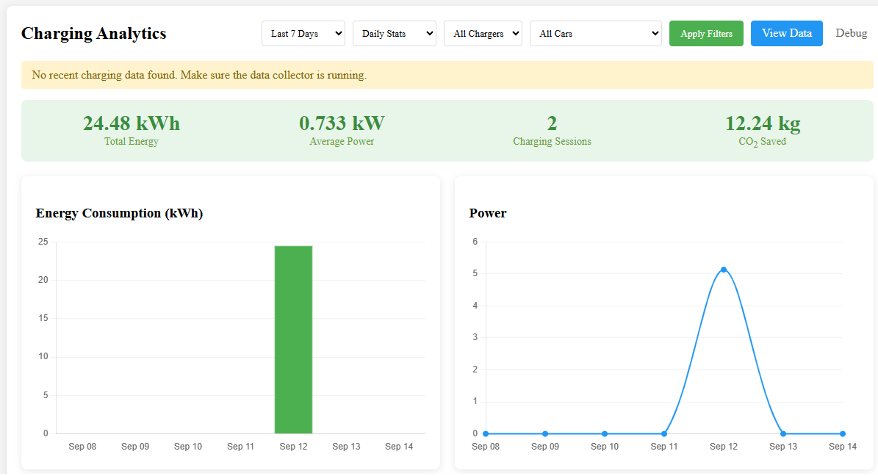Select the Sep 11 power data point

(664, 433)
